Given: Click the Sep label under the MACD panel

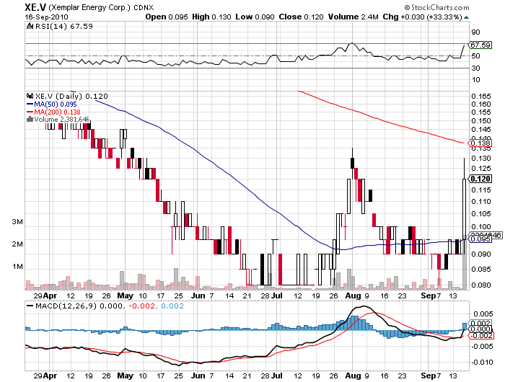Looking at the screenshot, I should [429, 376].
